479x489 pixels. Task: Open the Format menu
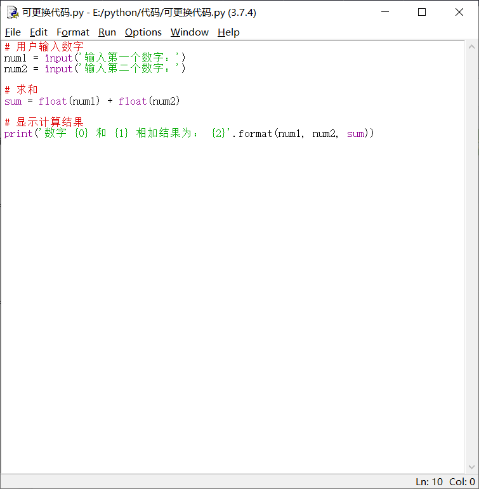[73, 32]
